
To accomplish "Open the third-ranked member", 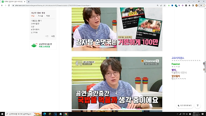I will (x=33, y=27).
